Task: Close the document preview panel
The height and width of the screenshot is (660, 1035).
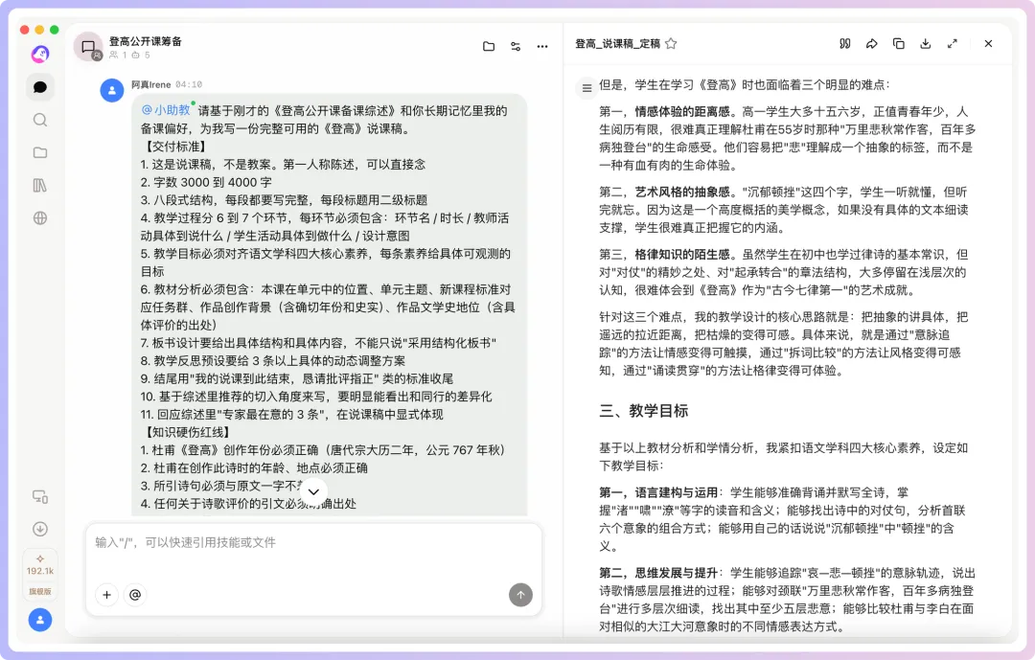Action: tap(988, 43)
